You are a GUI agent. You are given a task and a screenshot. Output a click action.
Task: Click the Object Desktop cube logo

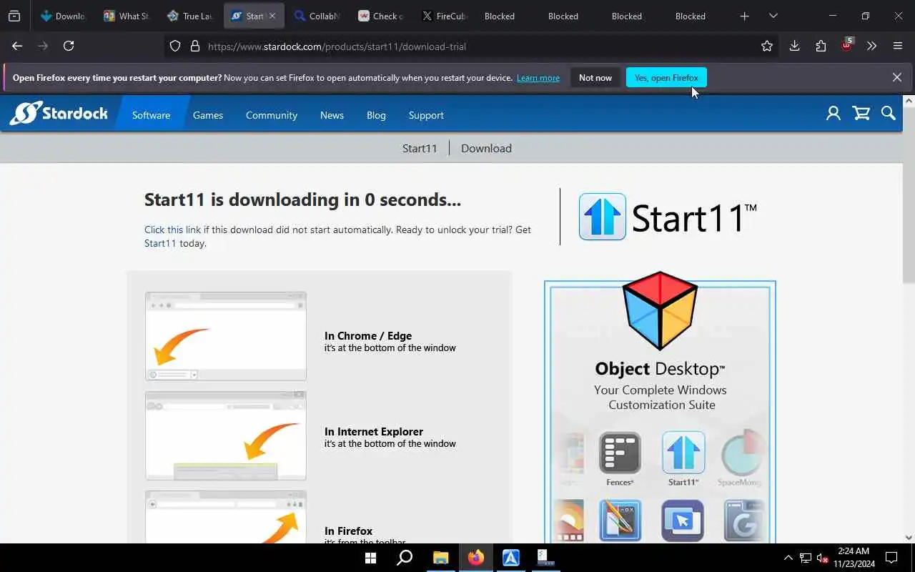pos(660,310)
